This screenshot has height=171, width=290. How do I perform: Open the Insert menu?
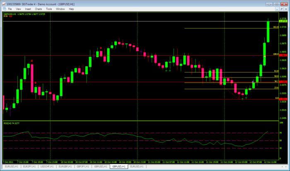coord(28,9)
